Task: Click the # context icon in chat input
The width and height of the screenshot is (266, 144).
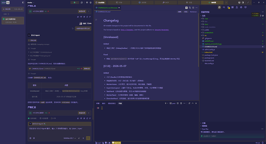Action: (34, 138)
